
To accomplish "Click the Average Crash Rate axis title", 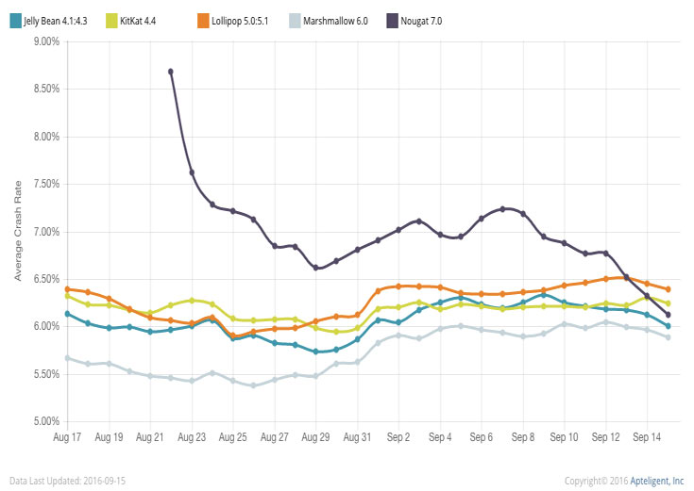I will pos(17,232).
